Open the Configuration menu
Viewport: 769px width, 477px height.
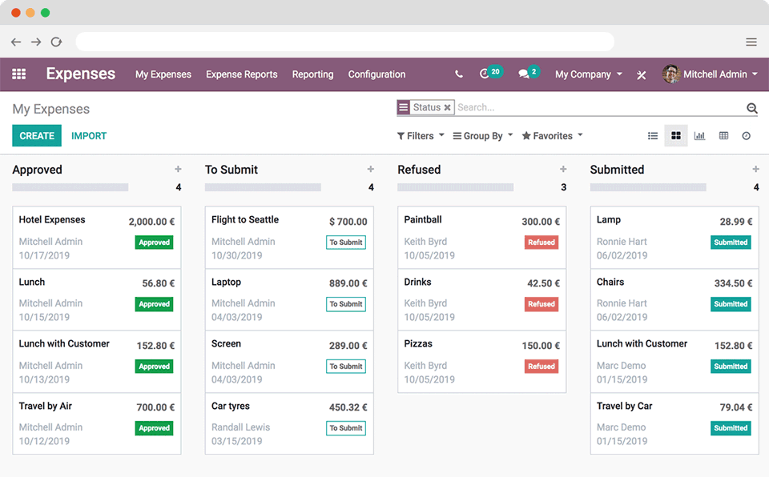pos(376,74)
